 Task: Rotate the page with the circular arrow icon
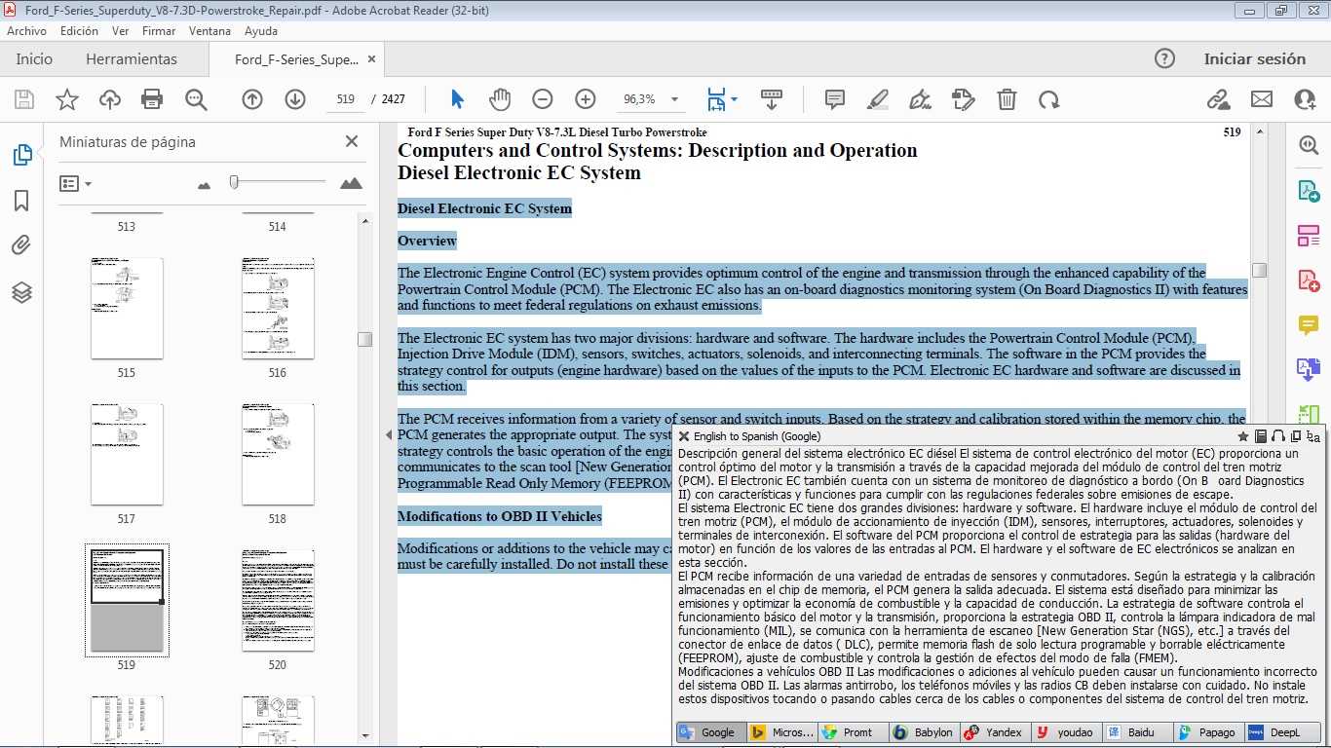[x=1049, y=99]
